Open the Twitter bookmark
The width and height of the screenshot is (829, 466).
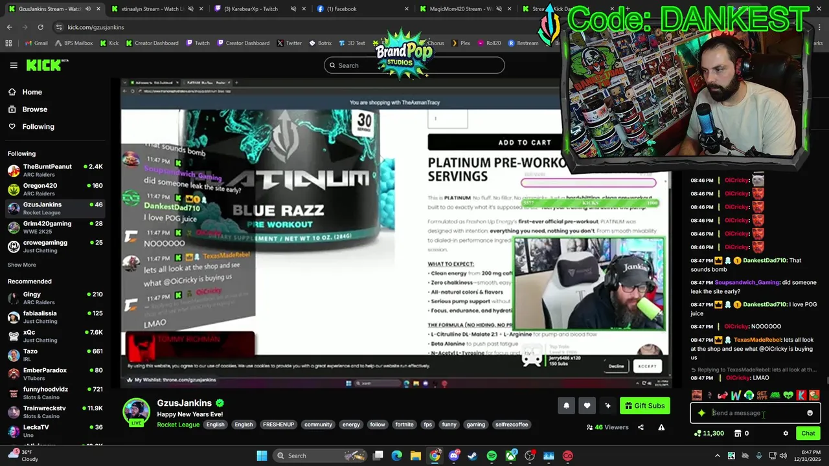point(289,43)
